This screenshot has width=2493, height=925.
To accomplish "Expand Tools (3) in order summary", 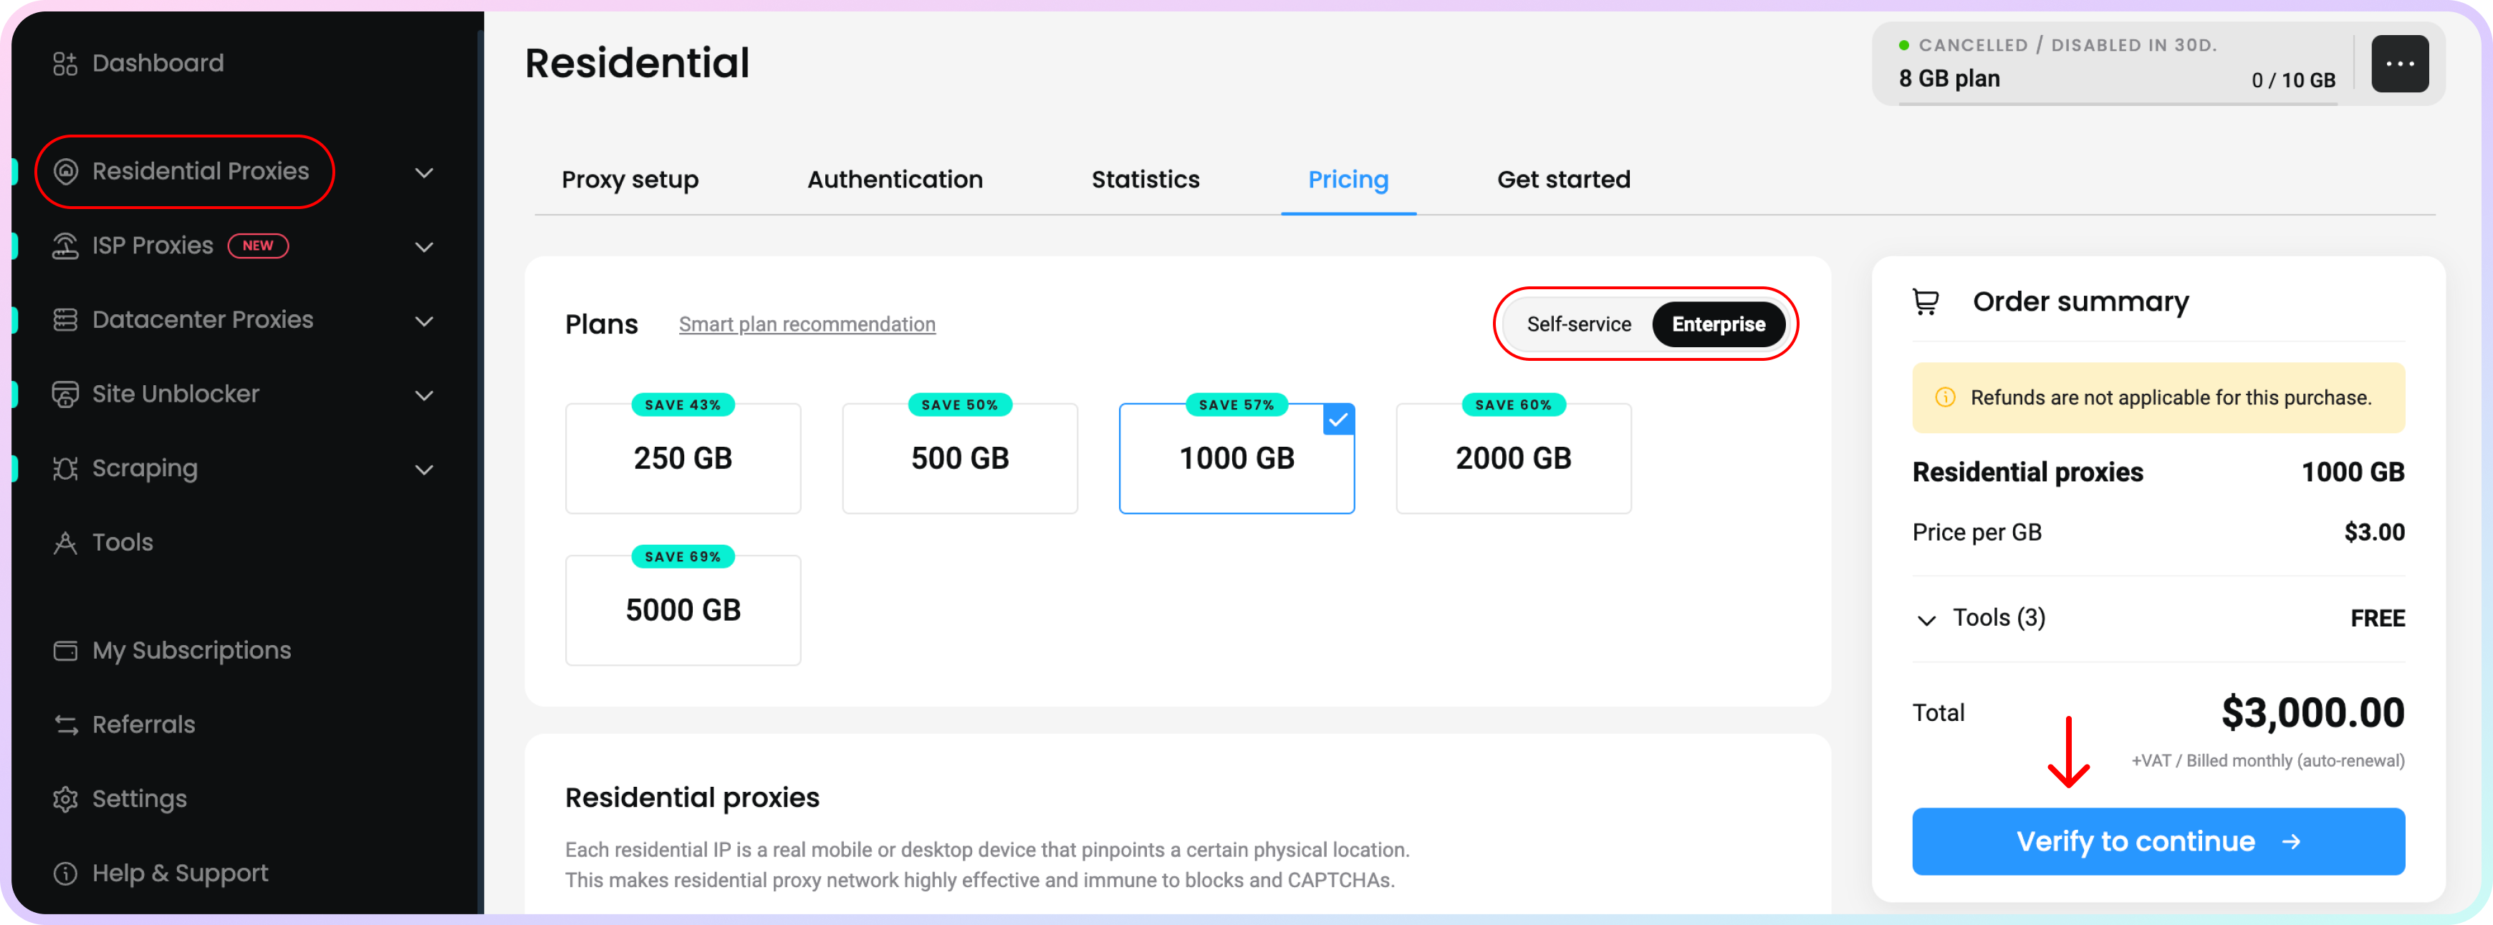I will tap(1926, 620).
